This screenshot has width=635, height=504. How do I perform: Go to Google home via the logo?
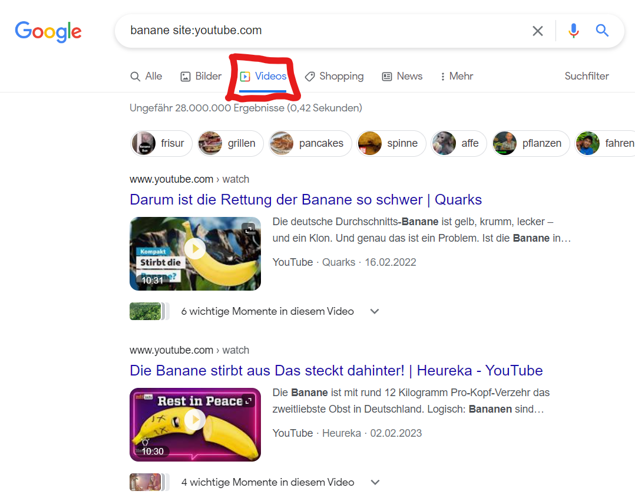coord(48,32)
